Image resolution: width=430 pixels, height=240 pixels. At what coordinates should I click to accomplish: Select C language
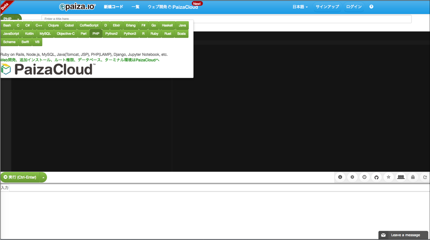pos(18,25)
